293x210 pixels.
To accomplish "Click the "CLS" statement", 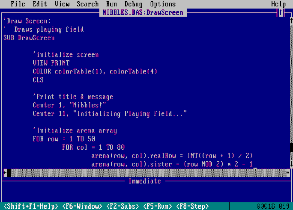I will (38, 80).
